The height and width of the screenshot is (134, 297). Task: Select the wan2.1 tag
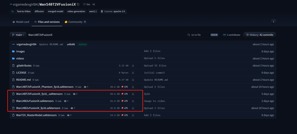pos(93,11)
